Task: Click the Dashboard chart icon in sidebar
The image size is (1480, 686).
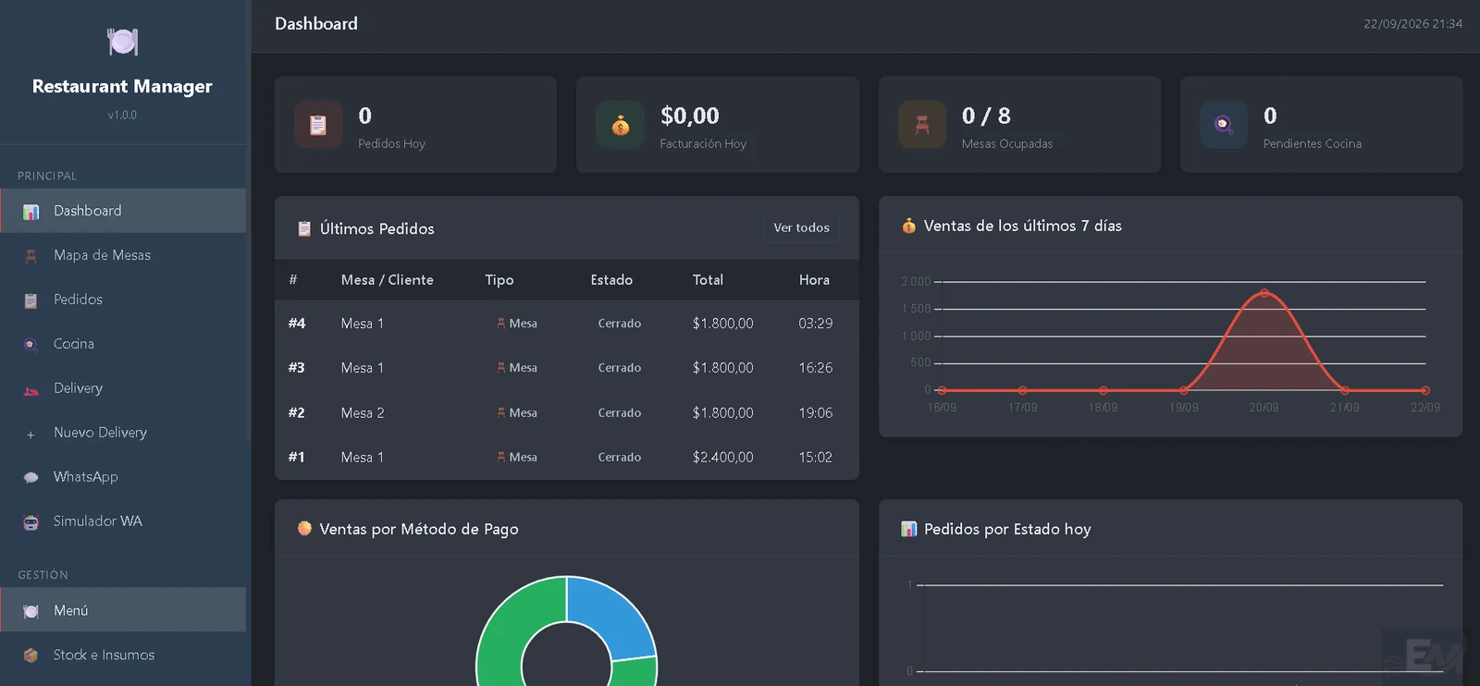Action: click(x=31, y=212)
